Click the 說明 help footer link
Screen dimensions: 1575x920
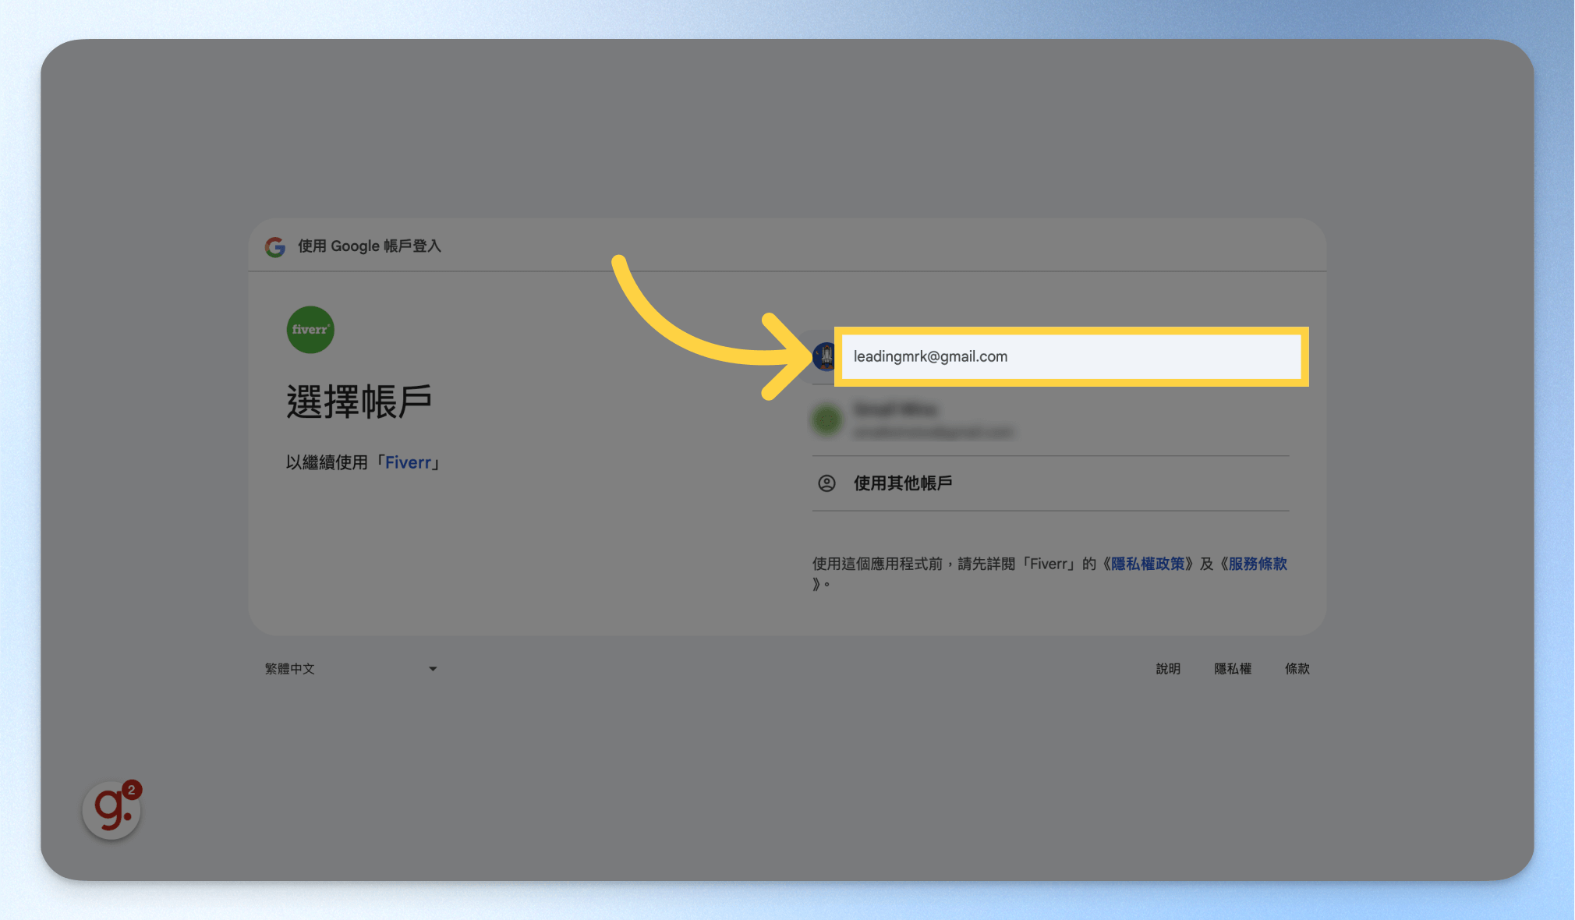[x=1168, y=669]
